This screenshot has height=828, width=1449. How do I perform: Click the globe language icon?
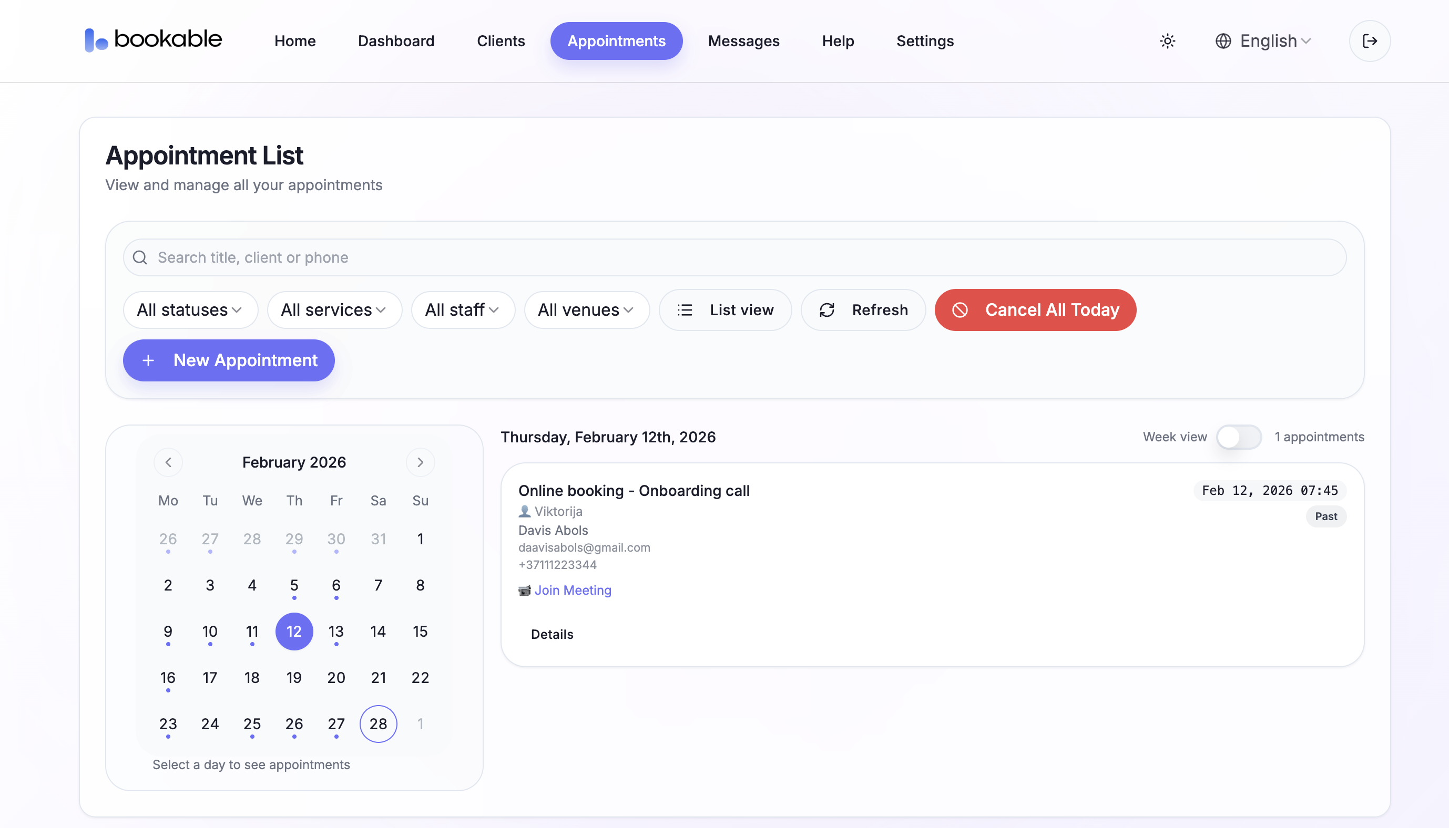(x=1223, y=41)
